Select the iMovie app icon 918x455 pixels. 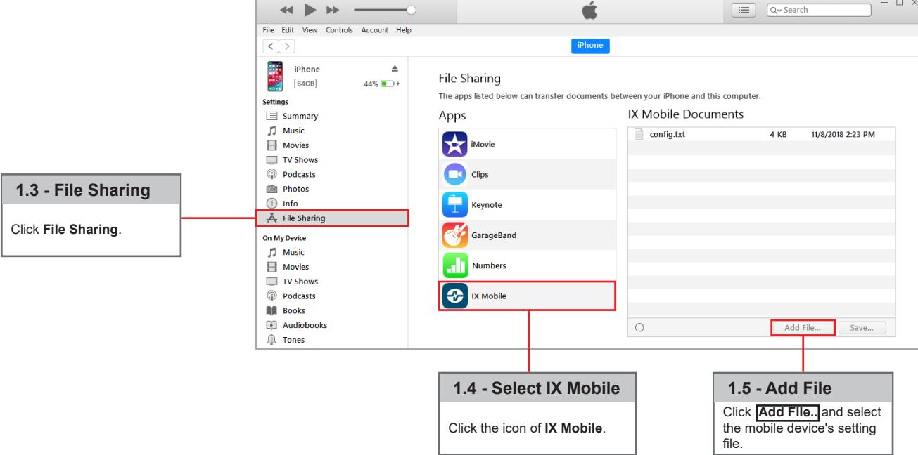(x=455, y=143)
